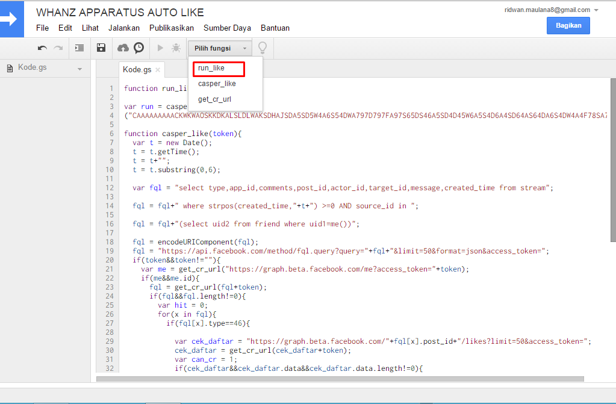Redo the last undone edit

coord(58,48)
